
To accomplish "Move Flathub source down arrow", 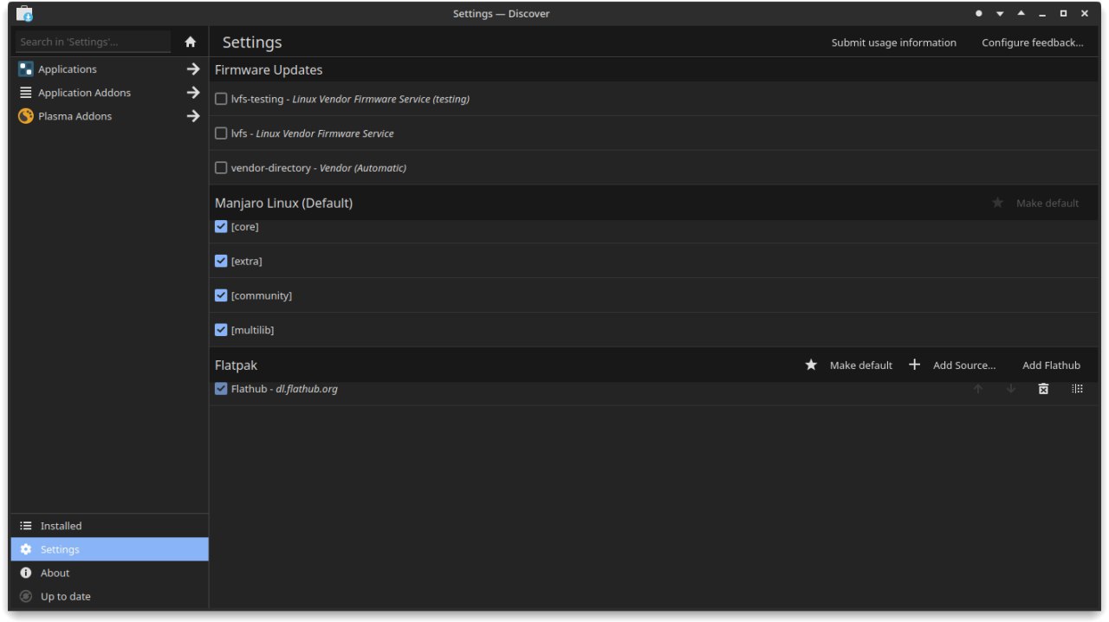I will [x=1011, y=389].
